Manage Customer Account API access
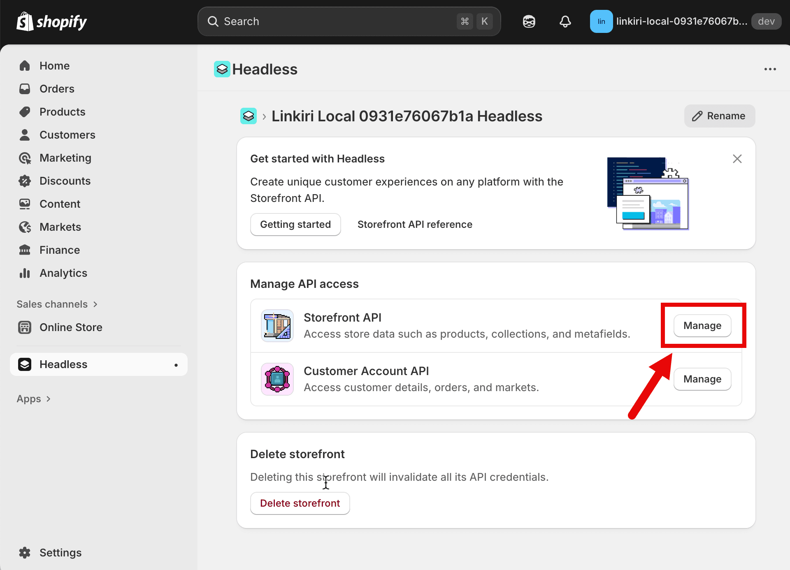Viewport: 790px width, 570px height. (x=702, y=379)
